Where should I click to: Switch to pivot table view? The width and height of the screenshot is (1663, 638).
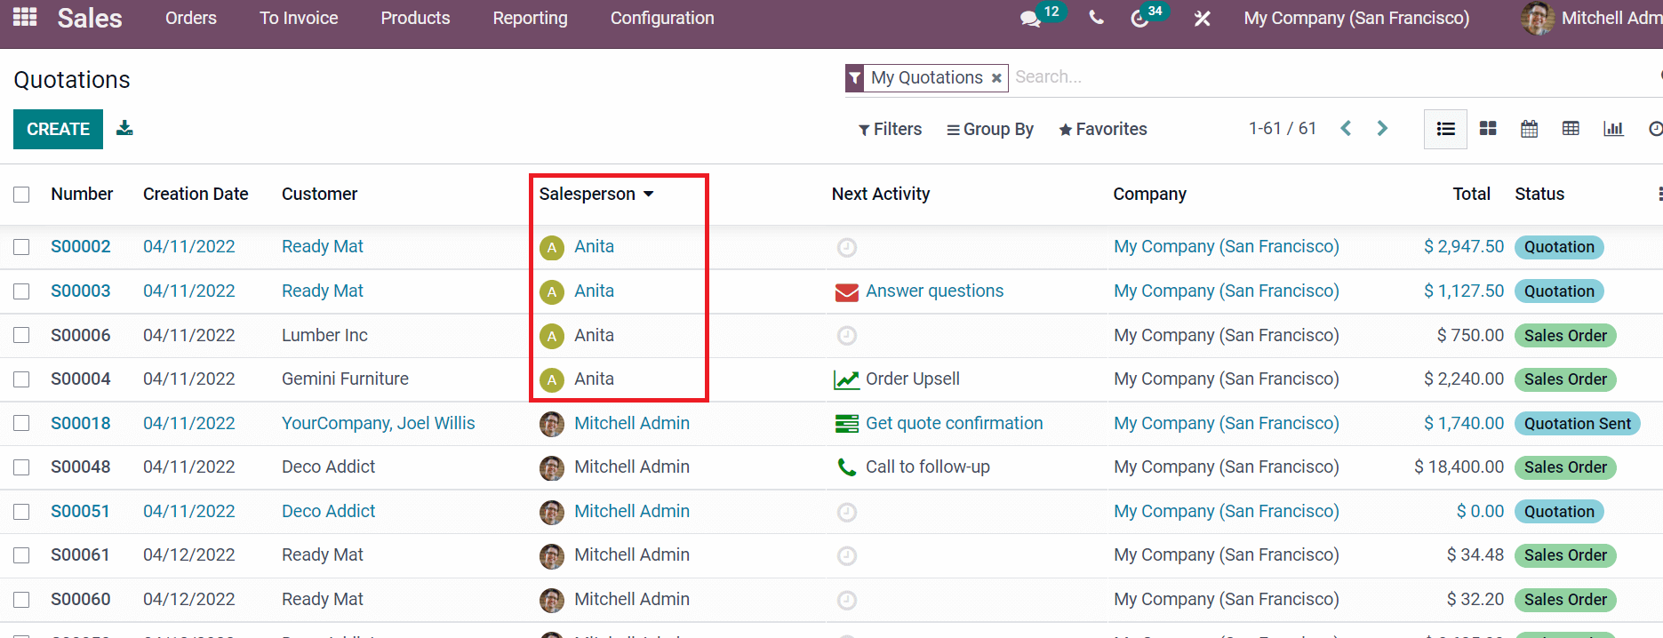(x=1571, y=129)
